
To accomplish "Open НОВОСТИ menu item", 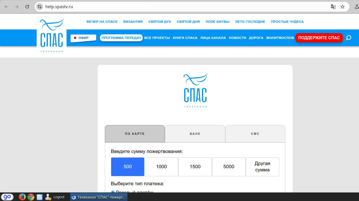I will click(237, 38).
